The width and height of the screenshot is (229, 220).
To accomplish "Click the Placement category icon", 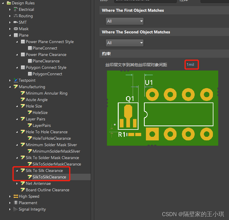I will click(16, 203).
